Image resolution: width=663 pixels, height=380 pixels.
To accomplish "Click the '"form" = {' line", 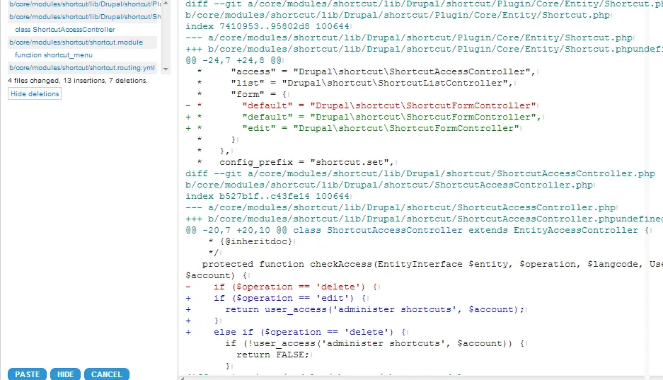I will click(x=242, y=94).
